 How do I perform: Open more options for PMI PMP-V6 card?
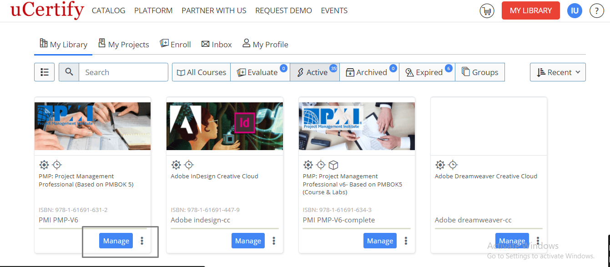142,241
